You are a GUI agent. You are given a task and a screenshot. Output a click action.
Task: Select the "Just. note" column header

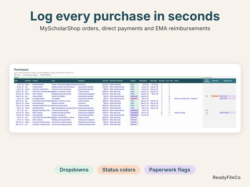click(x=169, y=81)
